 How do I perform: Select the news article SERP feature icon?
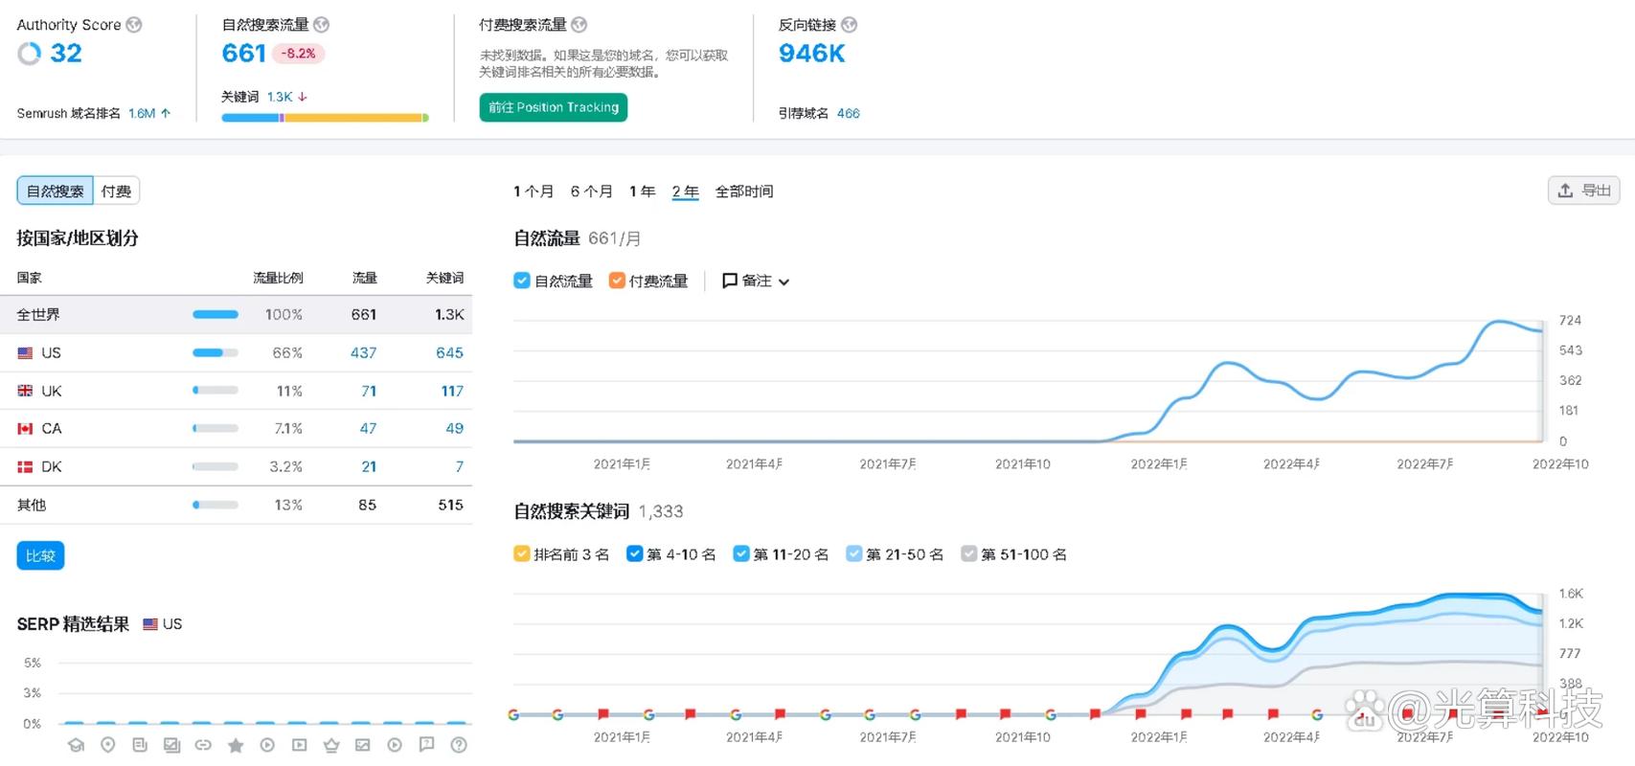tap(140, 745)
